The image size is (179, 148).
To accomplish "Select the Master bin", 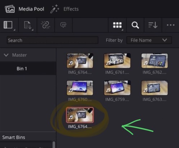I will click(19, 55).
